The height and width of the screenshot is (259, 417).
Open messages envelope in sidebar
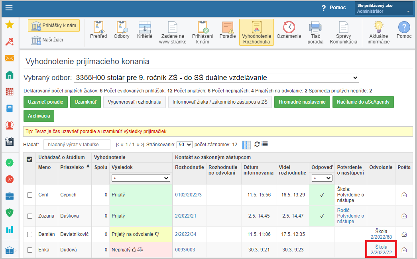coord(10,58)
